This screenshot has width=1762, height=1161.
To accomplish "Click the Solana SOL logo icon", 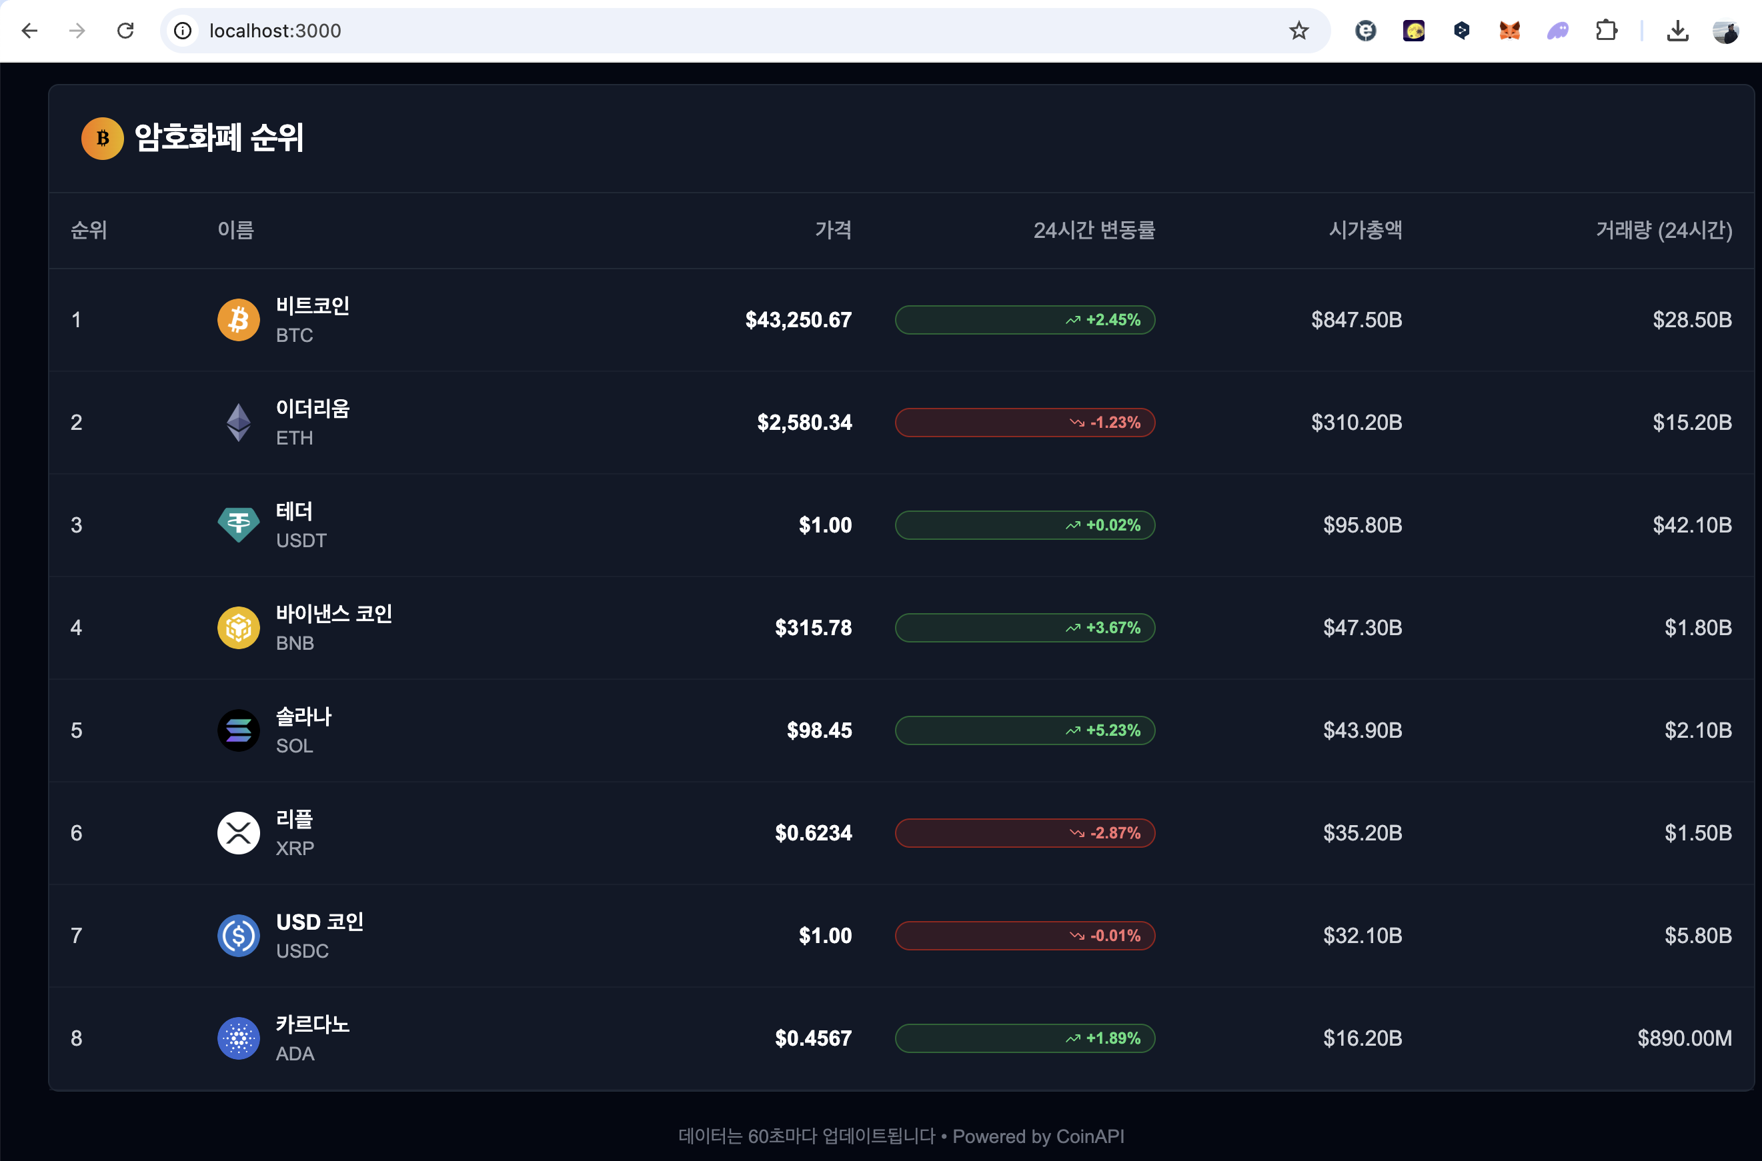I will (238, 730).
